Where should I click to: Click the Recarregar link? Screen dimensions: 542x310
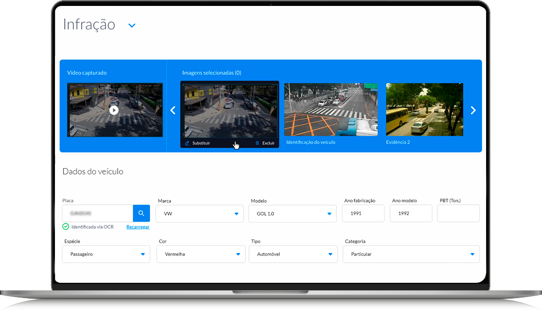(x=138, y=227)
